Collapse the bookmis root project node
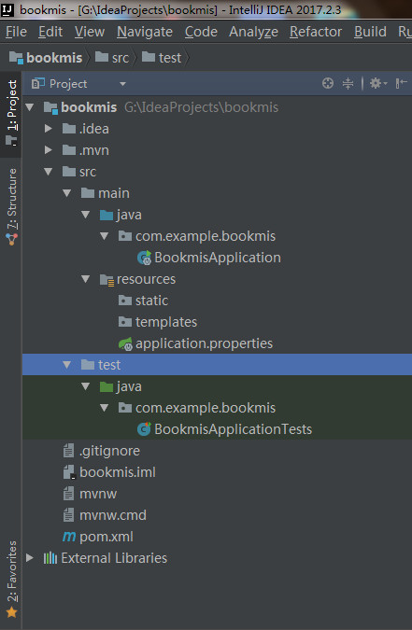 [29, 107]
